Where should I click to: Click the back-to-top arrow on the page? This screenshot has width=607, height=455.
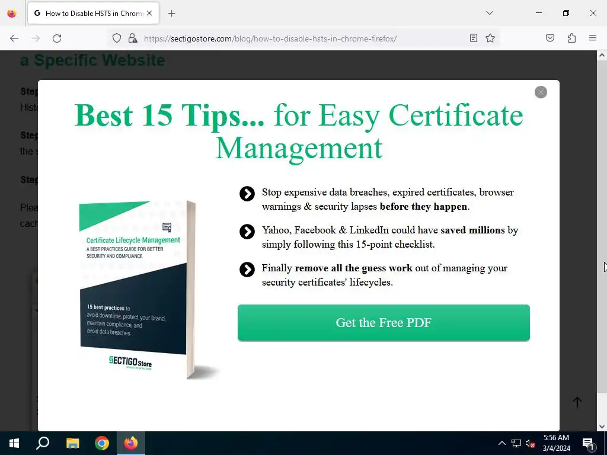pyautogui.click(x=577, y=402)
